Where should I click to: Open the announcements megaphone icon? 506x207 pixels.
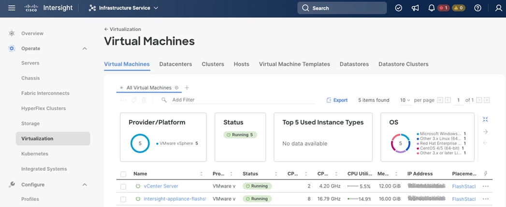pos(415,8)
